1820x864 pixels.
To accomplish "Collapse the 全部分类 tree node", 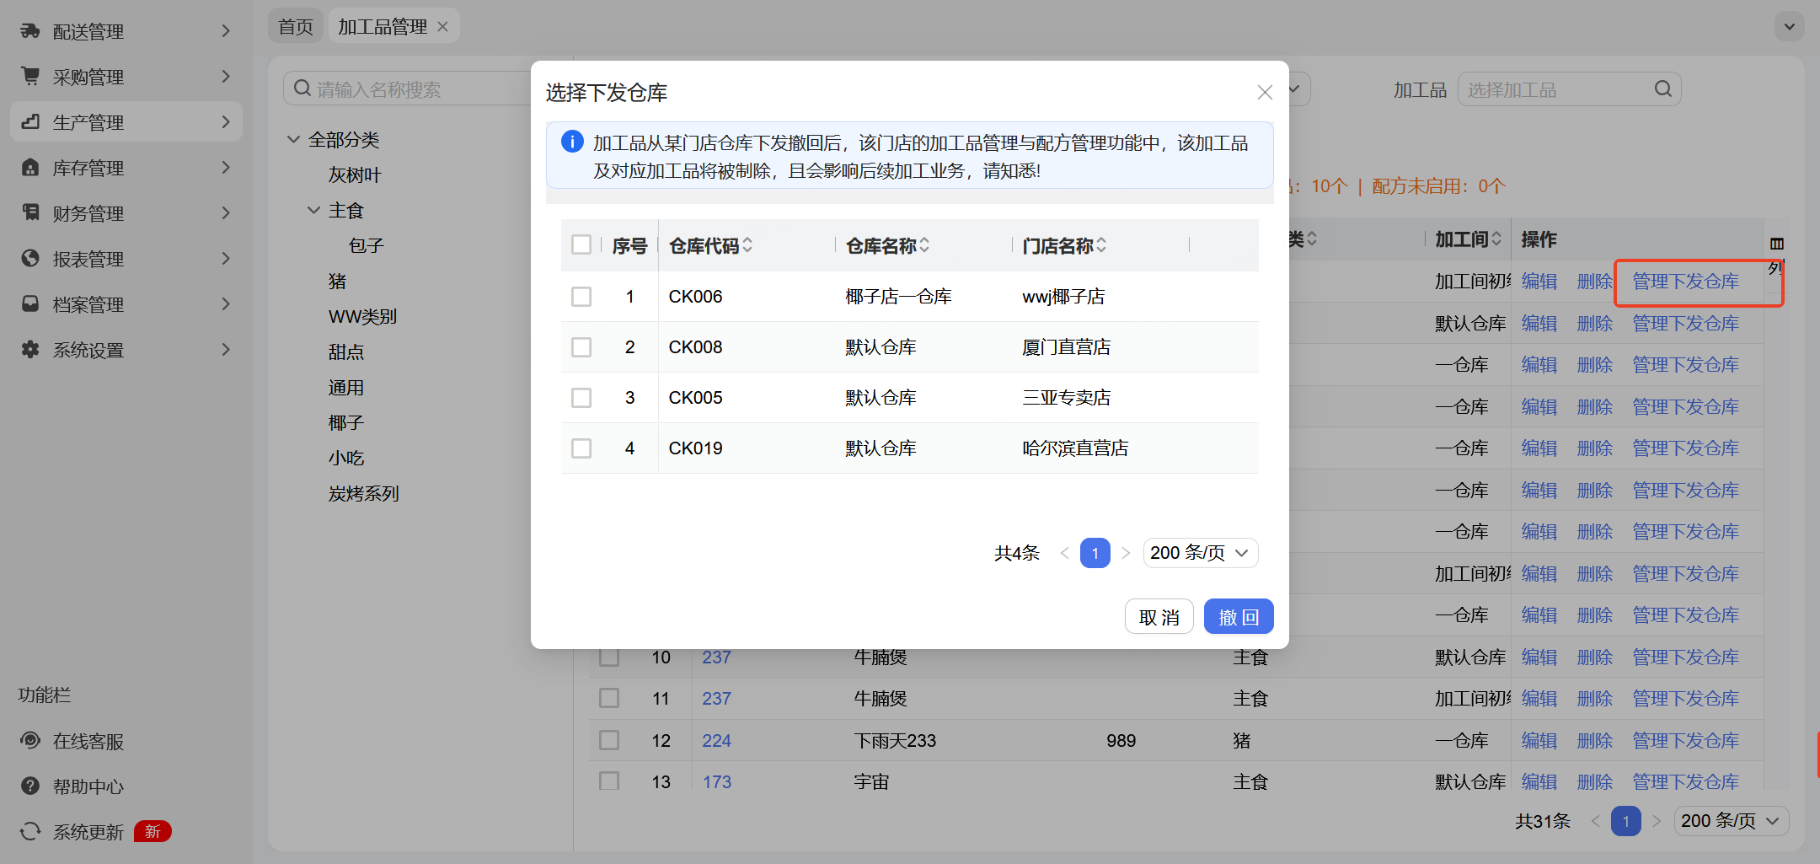I will coord(293,139).
